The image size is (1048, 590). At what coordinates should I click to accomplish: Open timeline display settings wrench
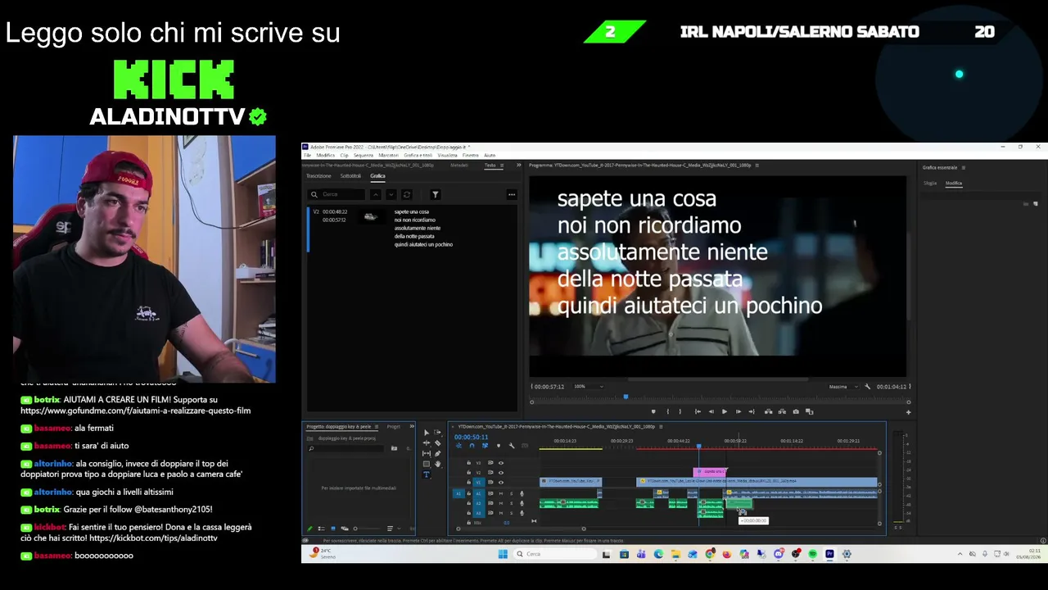pos(512,446)
